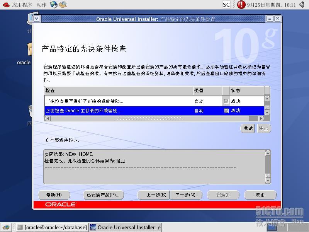The height and width of the screenshot is (232, 309).
Task: Minimize the installer window
Action: (270, 19)
